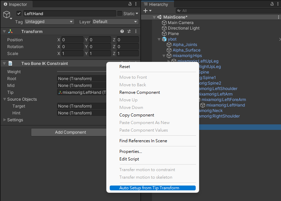Collapse the Two Bone IK Constraint foldout

click(x=4, y=63)
